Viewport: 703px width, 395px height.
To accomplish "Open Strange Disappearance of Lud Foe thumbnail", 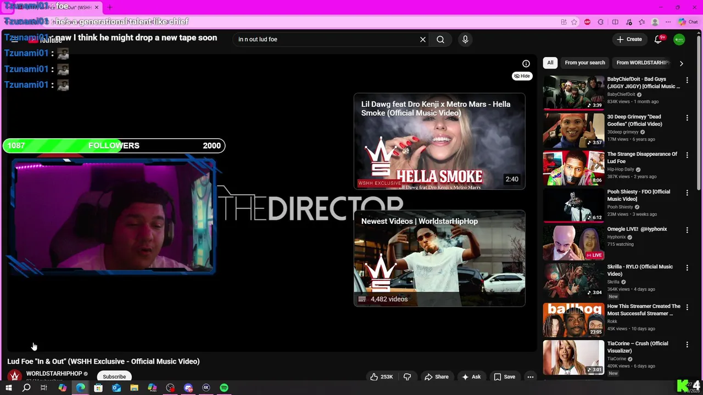I will [x=573, y=167].
